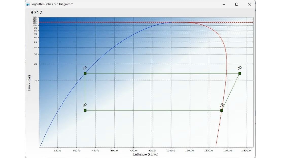
Task: Select the state point (3) marker
Action: point(85,73)
